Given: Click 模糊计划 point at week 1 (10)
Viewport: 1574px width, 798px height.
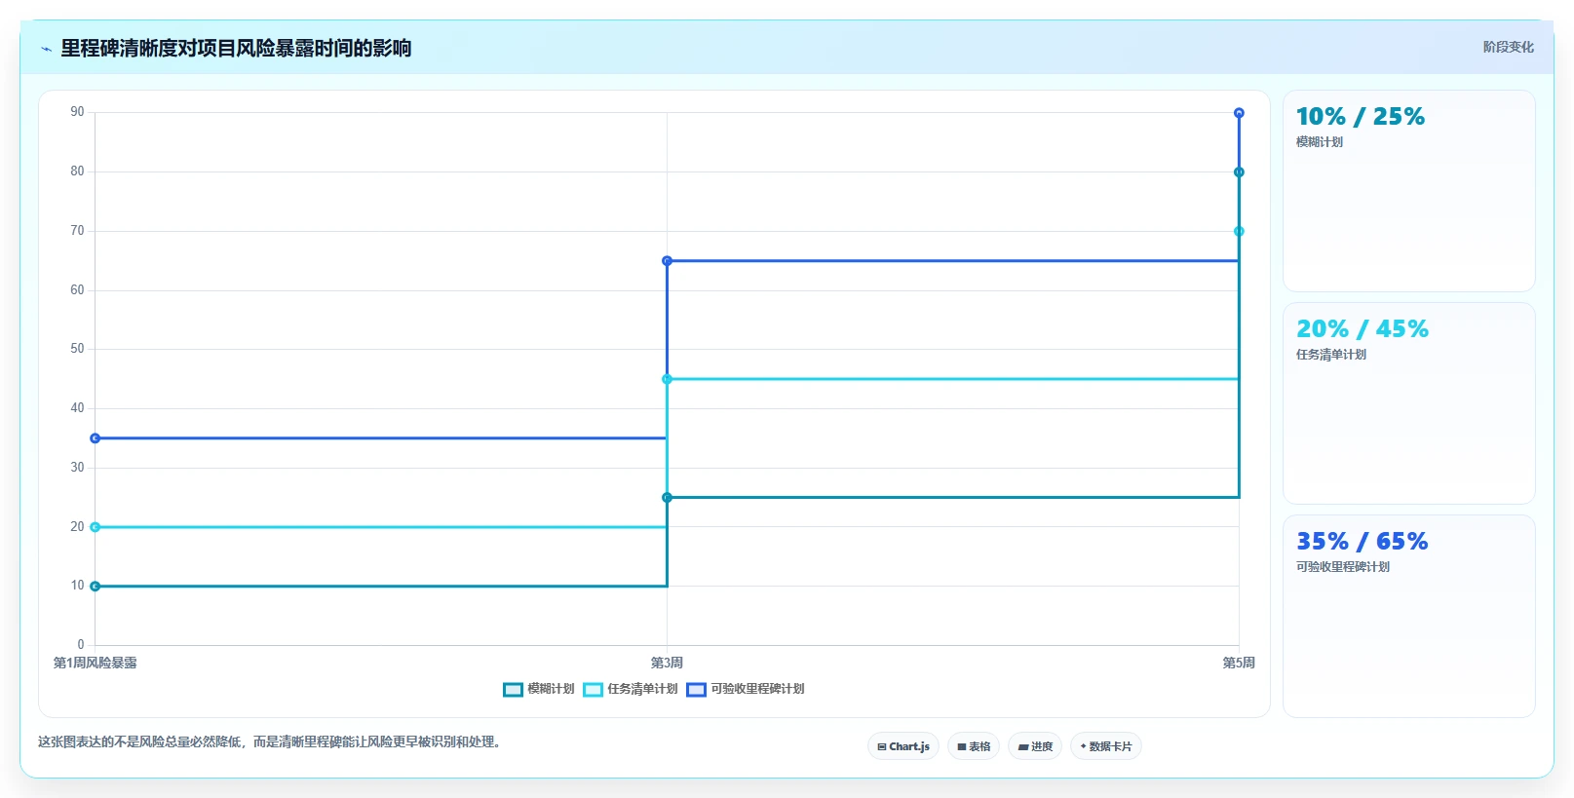Looking at the screenshot, I should pyautogui.click(x=95, y=587).
